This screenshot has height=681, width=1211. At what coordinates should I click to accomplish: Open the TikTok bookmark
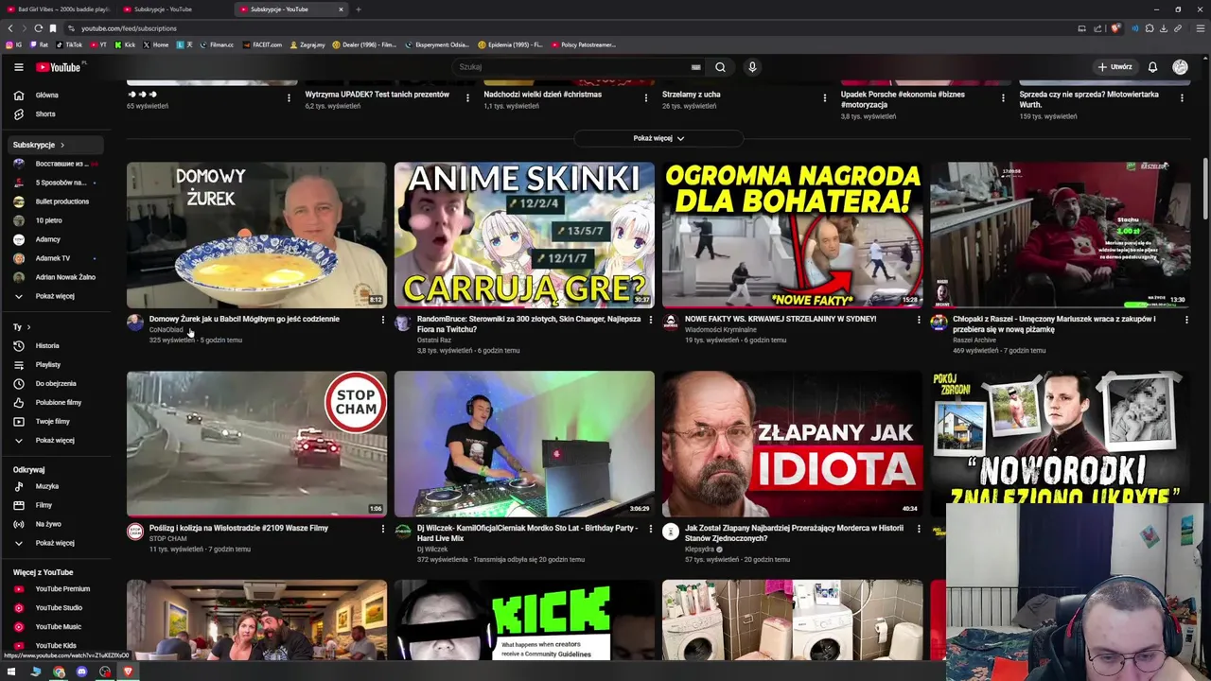point(69,44)
